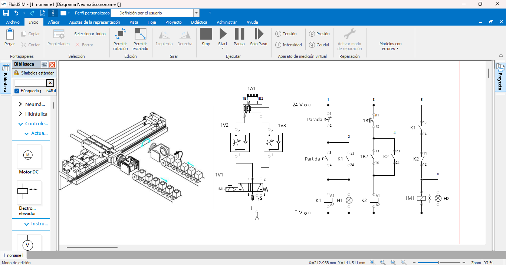The height and width of the screenshot is (265, 506).
Task: Switch to the Vista ribbon tab
Action: coord(134,22)
